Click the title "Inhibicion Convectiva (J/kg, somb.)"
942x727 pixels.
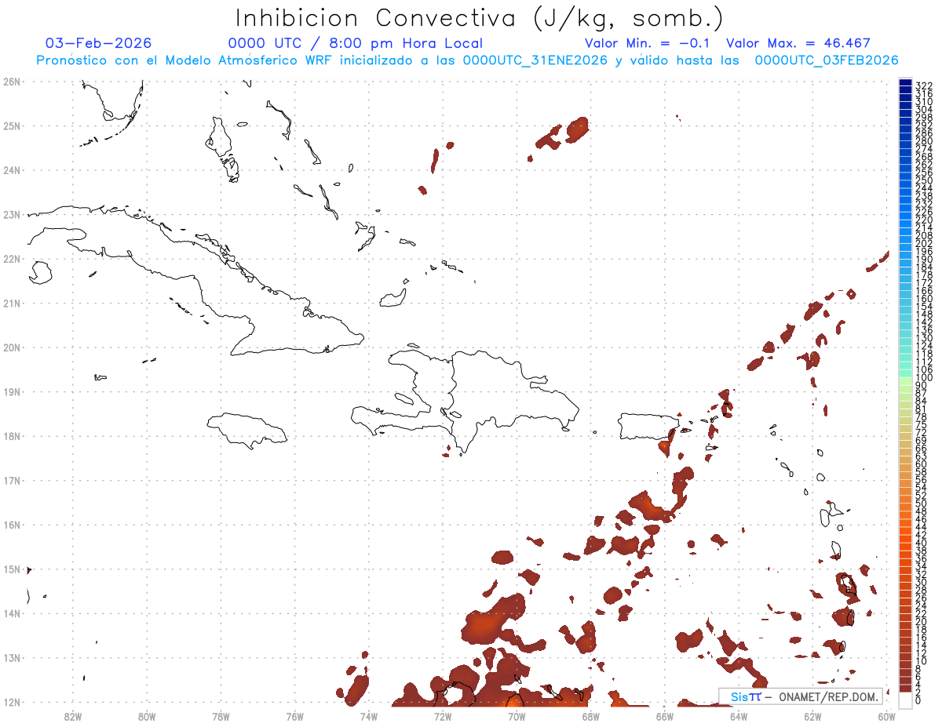(x=480, y=18)
